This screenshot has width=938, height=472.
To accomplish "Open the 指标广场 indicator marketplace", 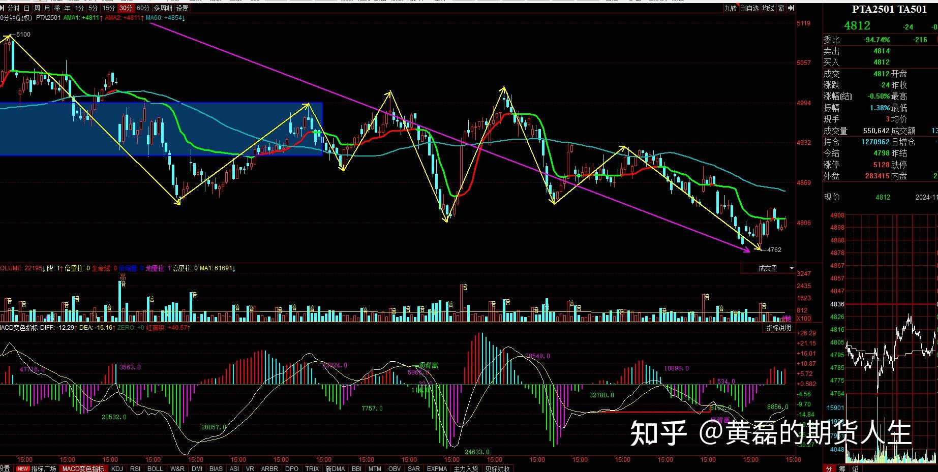I will click(x=44, y=468).
